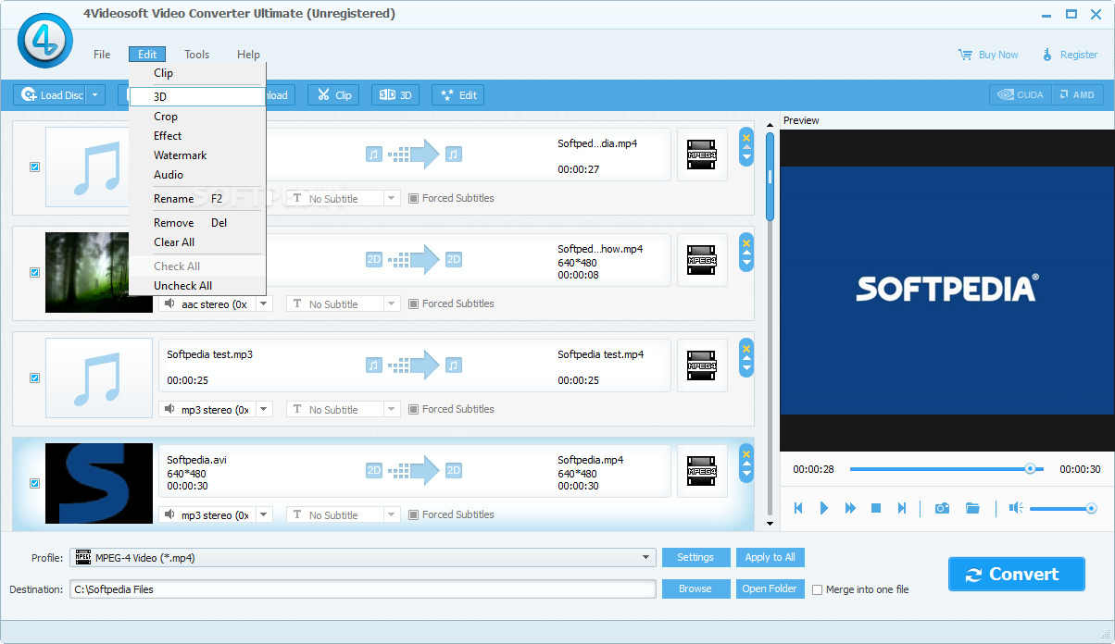1115x644 pixels.
Task: Enable Forced Subtitles for Softpedia.avi
Action: (414, 514)
